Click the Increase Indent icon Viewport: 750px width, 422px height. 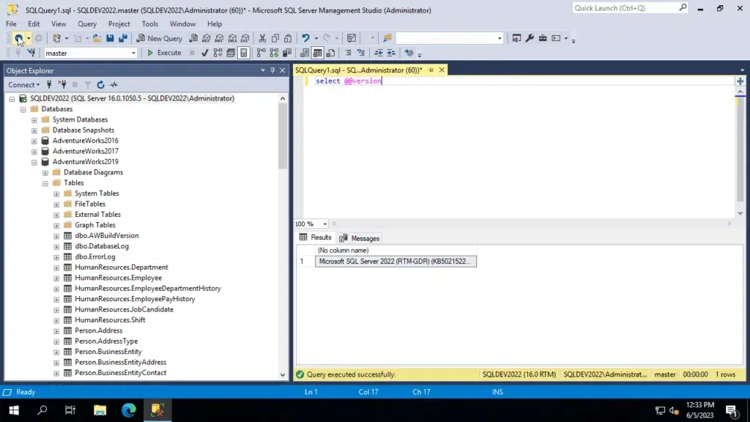[x=391, y=53]
